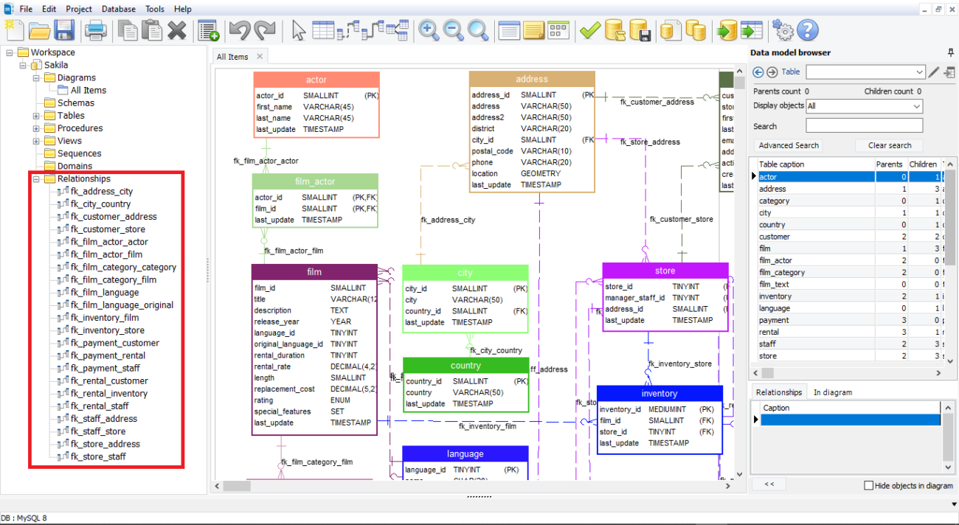The width and height of the screenshot is (959, 525).
Task: Click the Print toolbar icon
Action: pyautogui.click(x=96, y=30)
